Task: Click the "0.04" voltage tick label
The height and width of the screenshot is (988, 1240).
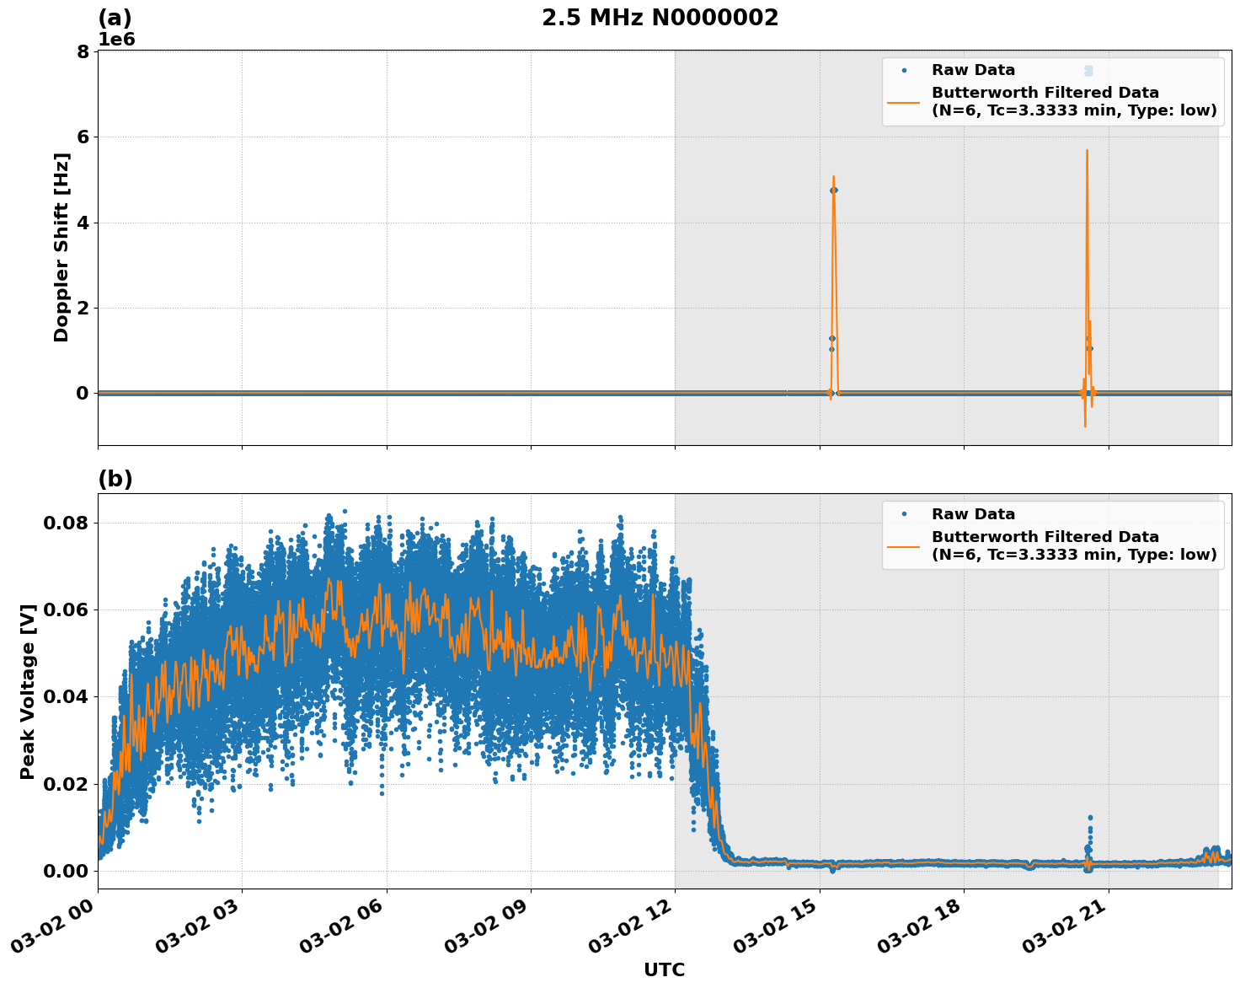Action: [x=66, y=696]
